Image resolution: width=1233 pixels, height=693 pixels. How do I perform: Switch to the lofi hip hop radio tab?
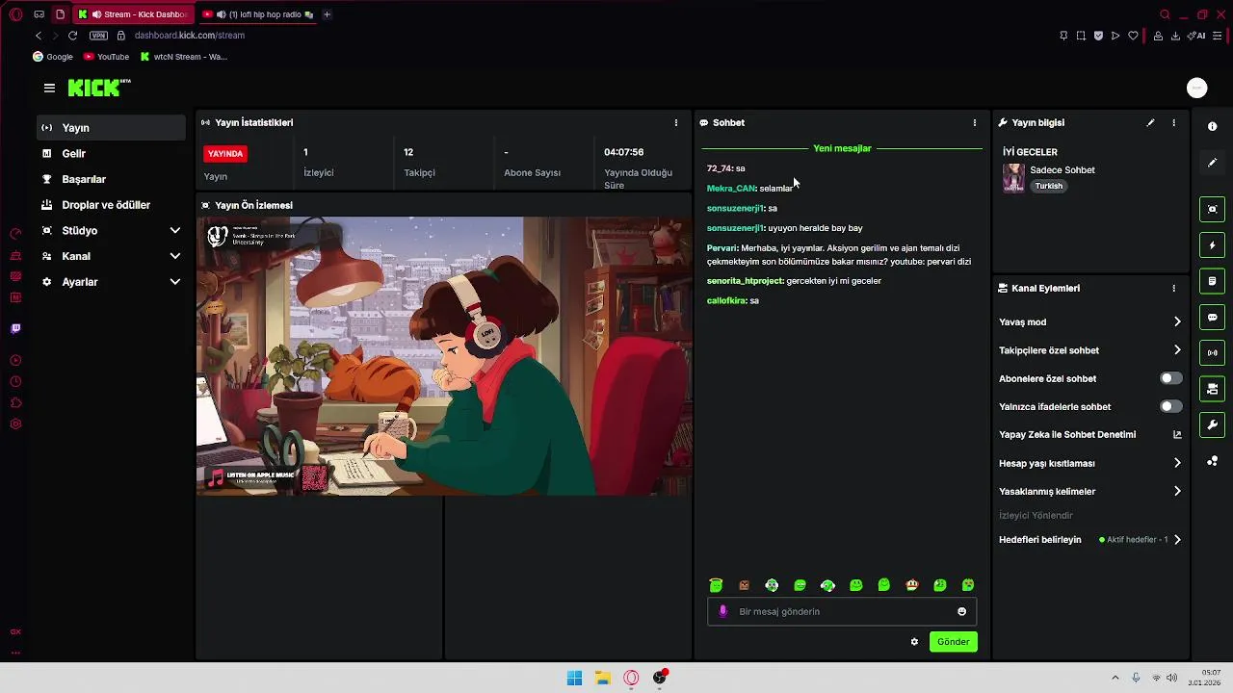coord(256,14)
